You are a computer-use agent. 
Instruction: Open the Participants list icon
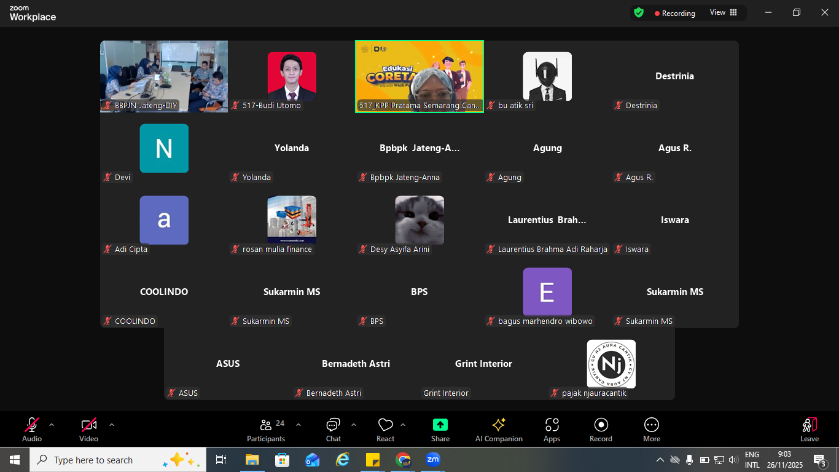coord(266,425)
